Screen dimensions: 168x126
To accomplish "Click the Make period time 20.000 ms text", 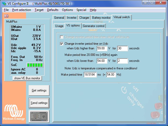I will coord(91,55).
